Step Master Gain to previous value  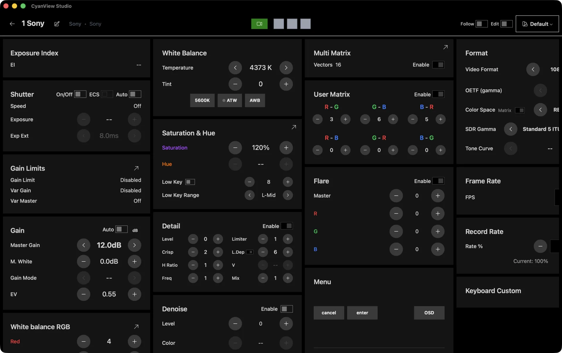[x=83, y=245]
